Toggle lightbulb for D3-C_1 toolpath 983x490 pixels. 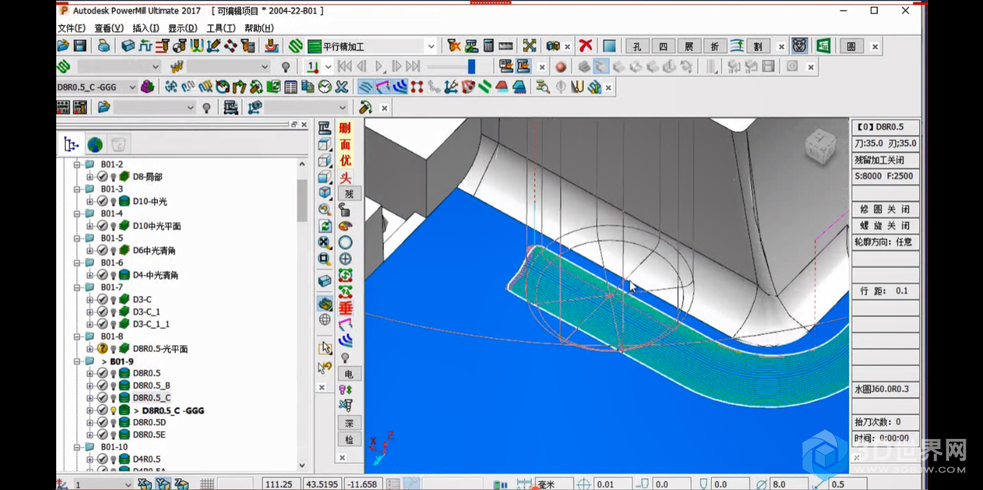(x=113, y=312)
